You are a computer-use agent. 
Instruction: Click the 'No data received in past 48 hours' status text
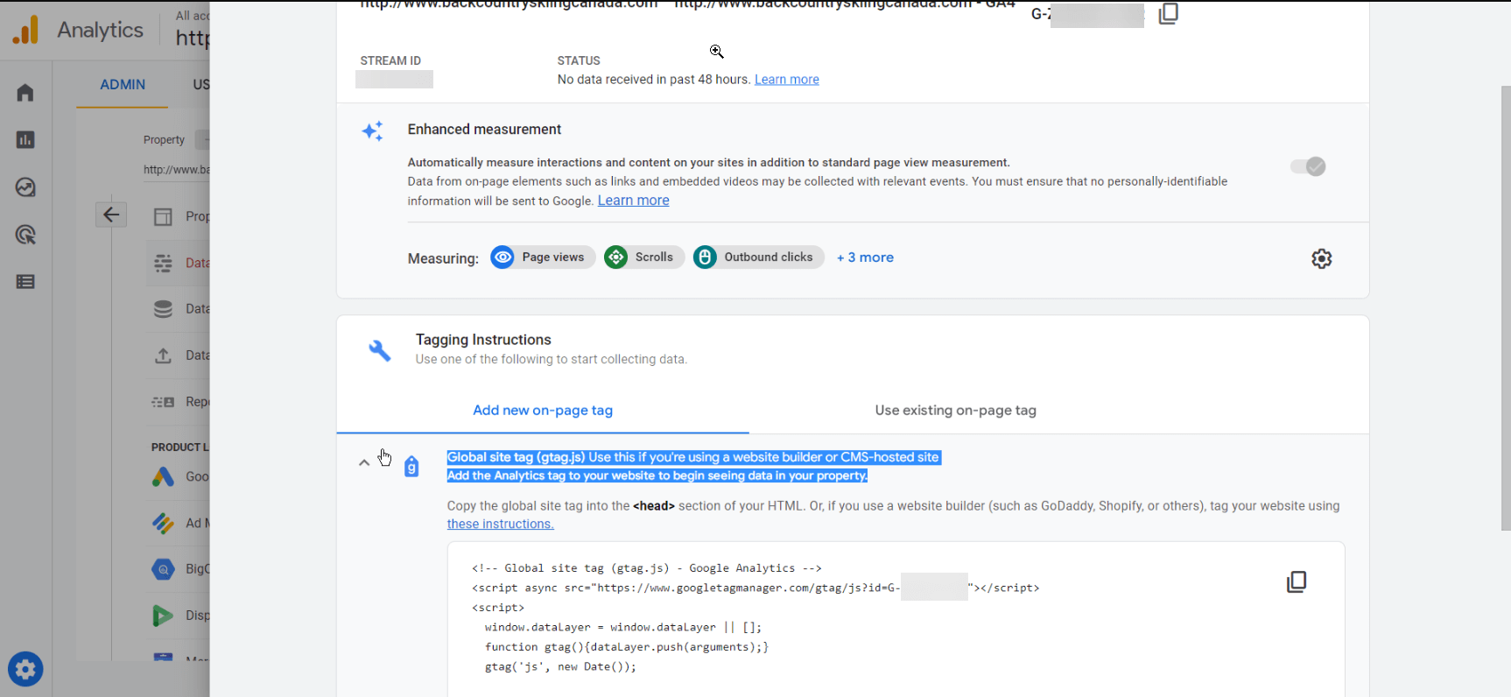coord(654,80)
